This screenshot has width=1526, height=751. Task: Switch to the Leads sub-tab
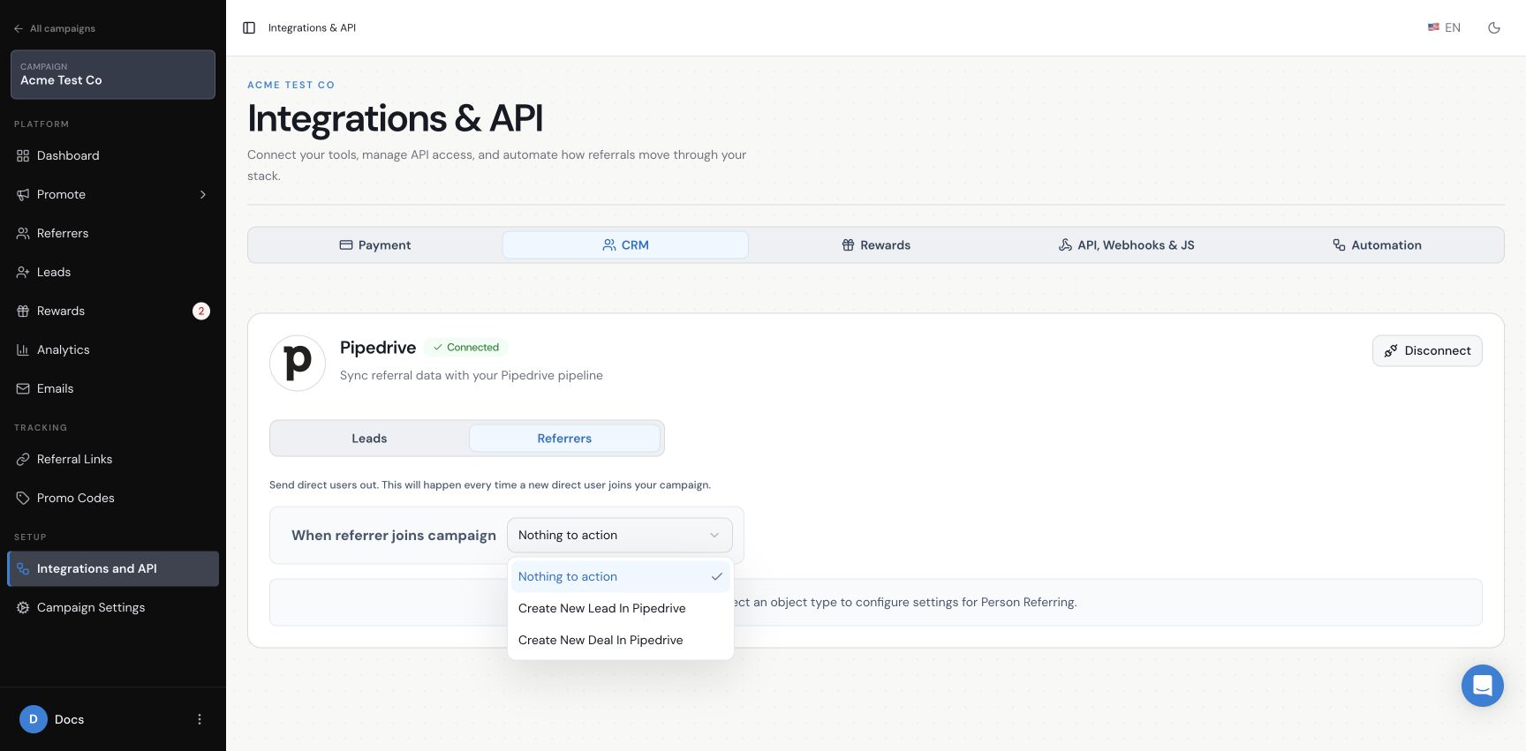[369, 439]
